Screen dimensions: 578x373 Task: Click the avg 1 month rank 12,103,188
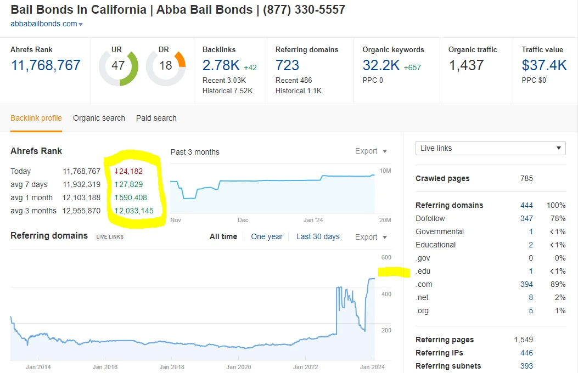(x=81, y=197)
